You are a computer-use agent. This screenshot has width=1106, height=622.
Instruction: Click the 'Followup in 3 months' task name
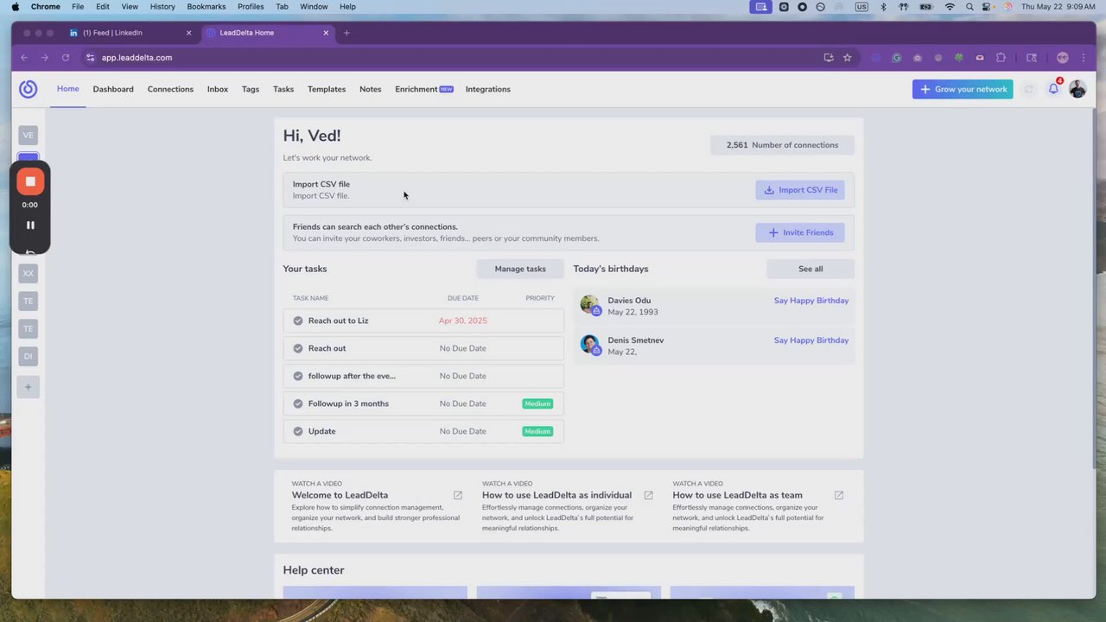(x=348, y=403)
